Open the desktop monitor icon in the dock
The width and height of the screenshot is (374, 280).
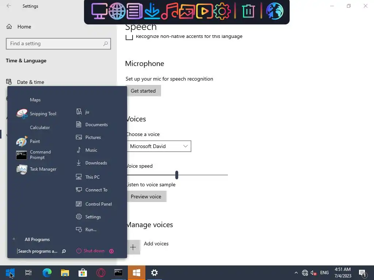(x=99, y=11)
